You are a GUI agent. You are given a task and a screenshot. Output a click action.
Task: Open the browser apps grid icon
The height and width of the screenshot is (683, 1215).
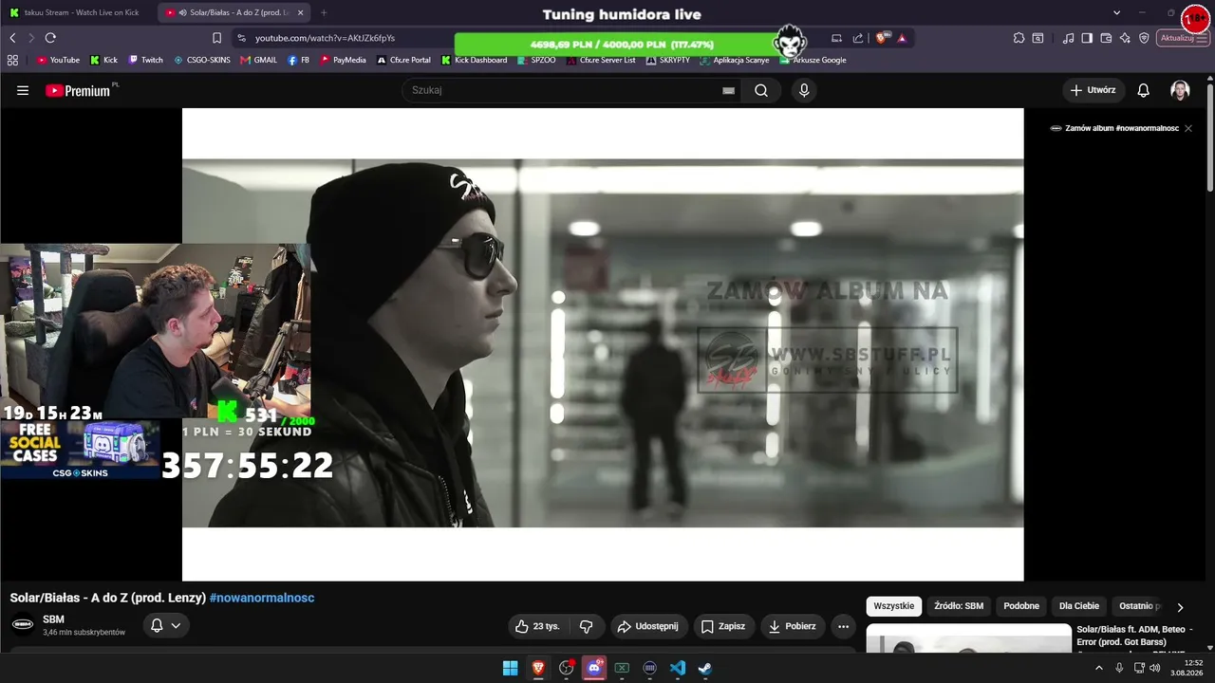[12, 60]
